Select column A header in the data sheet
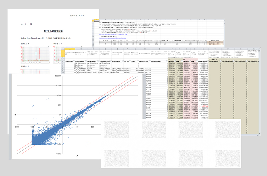267x176 pixels. pyautogui.click(x=70, y=49)
